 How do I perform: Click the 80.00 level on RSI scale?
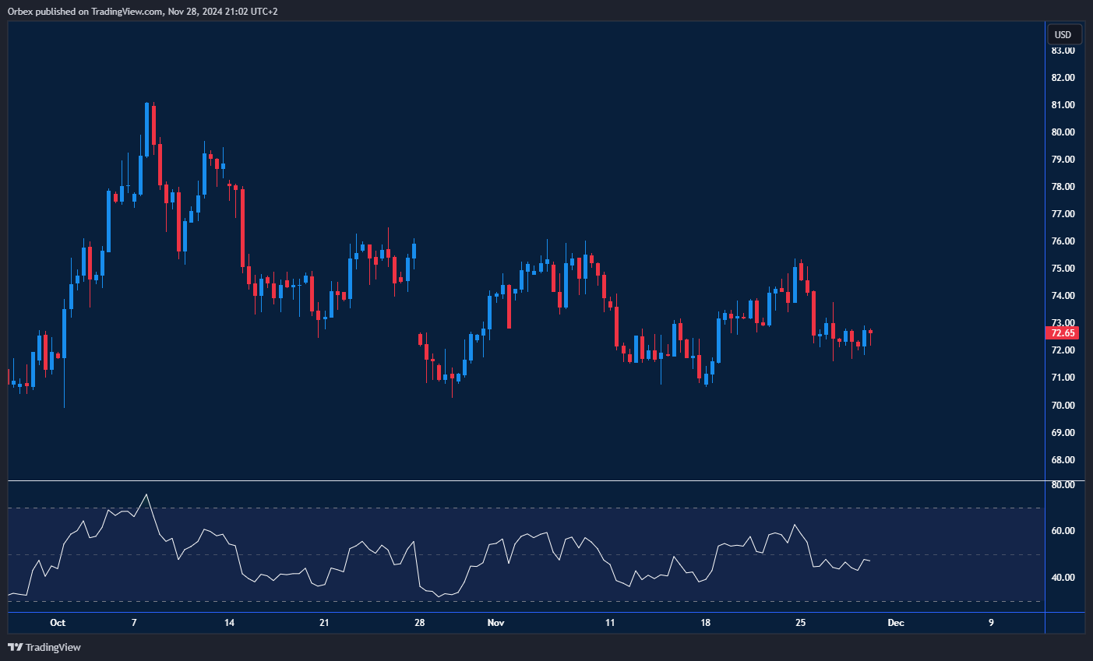tap(1063, 485)
